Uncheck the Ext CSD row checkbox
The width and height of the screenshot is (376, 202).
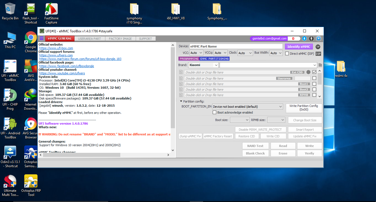(x=314, y=72)
